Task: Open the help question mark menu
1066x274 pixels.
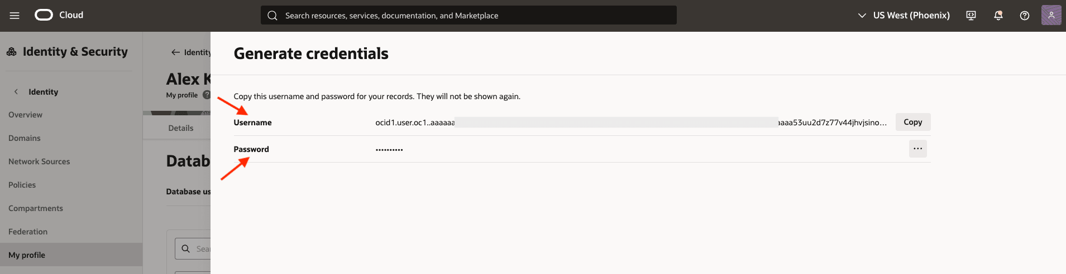Action: pos(1025,16)
